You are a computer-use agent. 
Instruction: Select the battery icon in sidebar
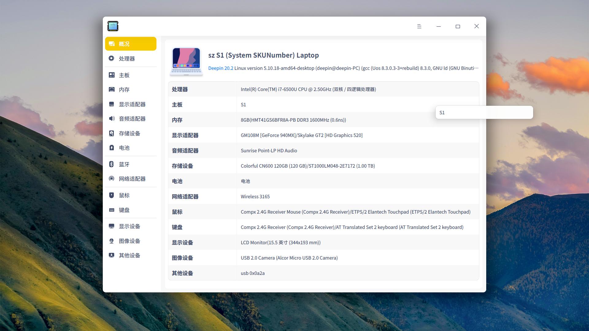[x=111, y=148]
